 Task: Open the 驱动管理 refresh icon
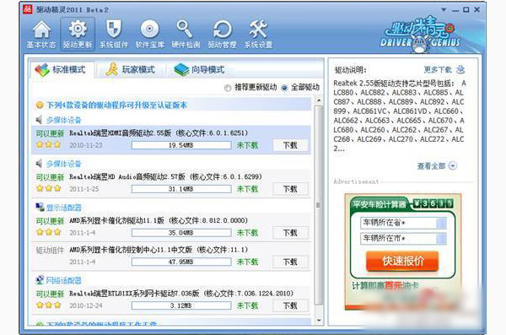(222, 34)
